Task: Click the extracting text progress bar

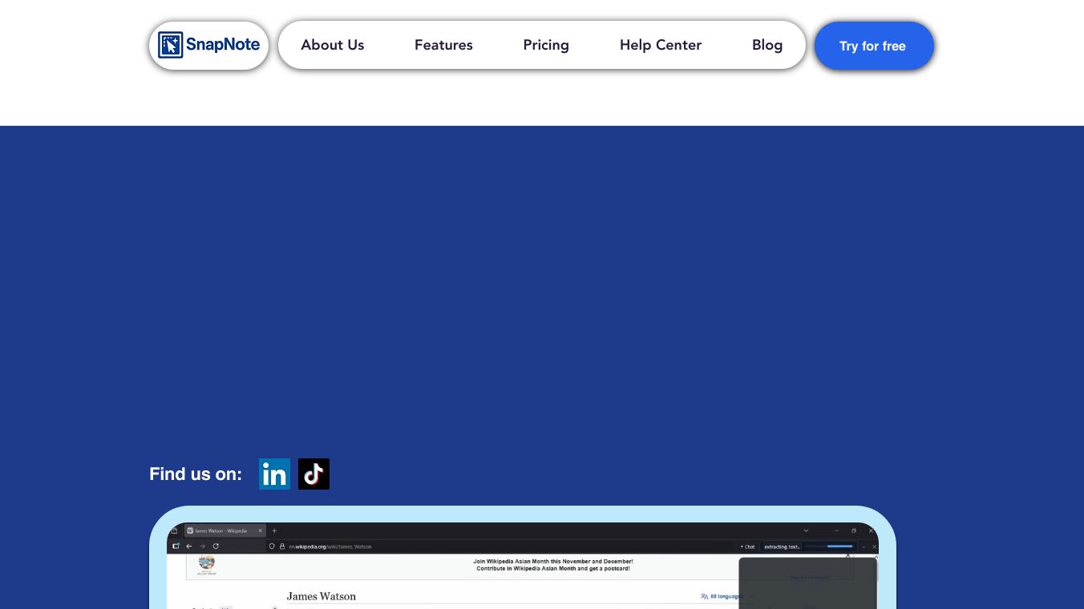Action: (829, 546)
